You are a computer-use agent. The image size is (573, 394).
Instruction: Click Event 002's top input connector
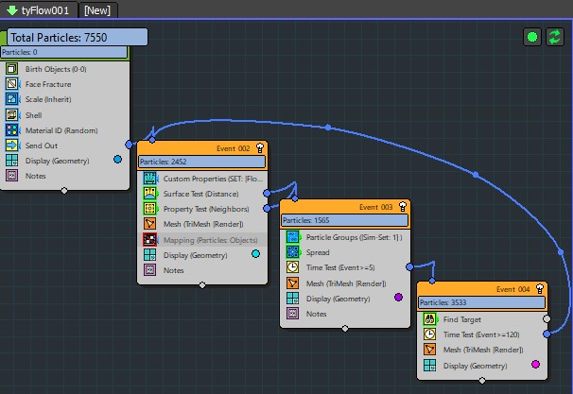point(152,140)
